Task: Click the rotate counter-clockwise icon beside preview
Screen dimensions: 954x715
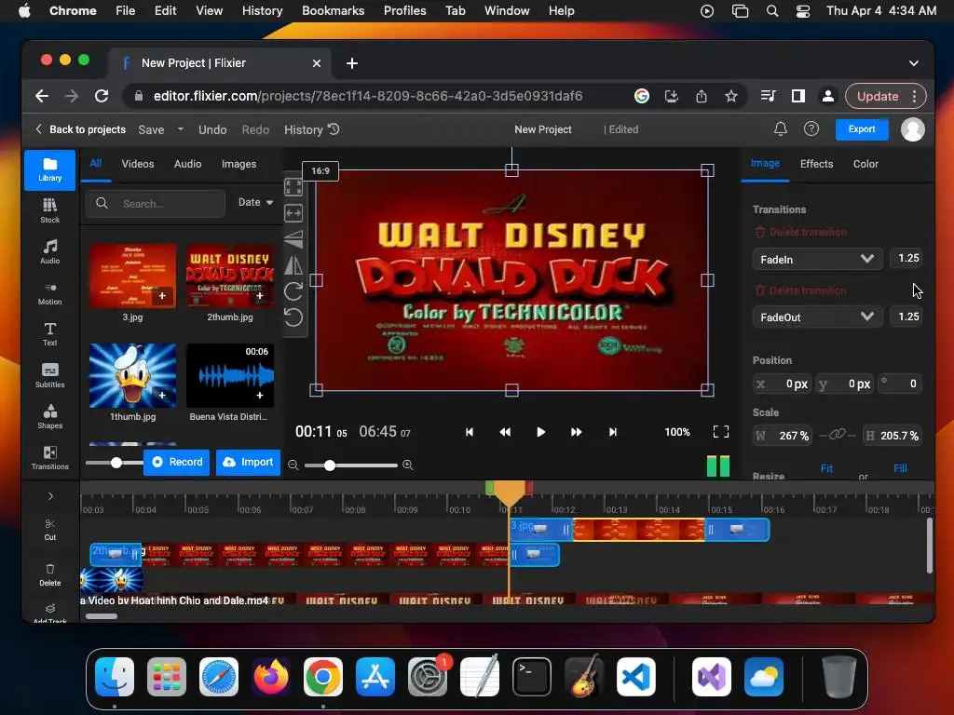Action: 293,317
